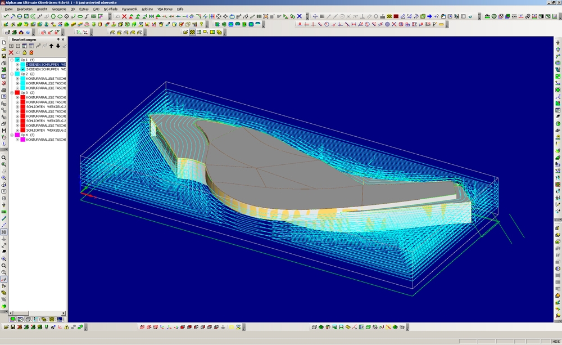Select the magnifier zoom tool in left toolbar
The image size is (562, 345).
4,158
